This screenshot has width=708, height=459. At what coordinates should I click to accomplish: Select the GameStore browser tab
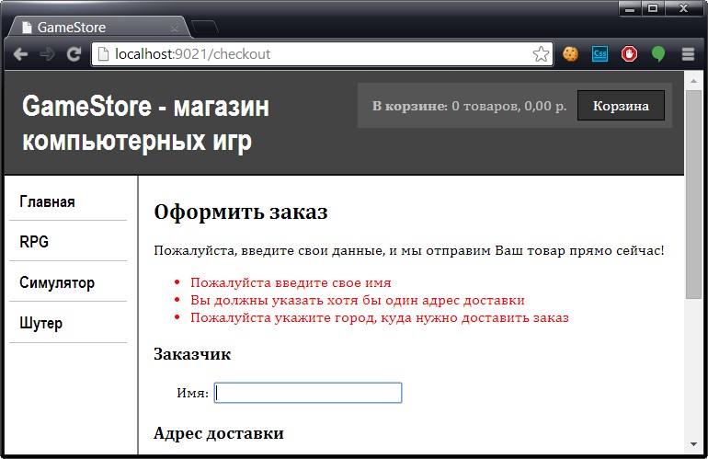click(x=97, y=27)
